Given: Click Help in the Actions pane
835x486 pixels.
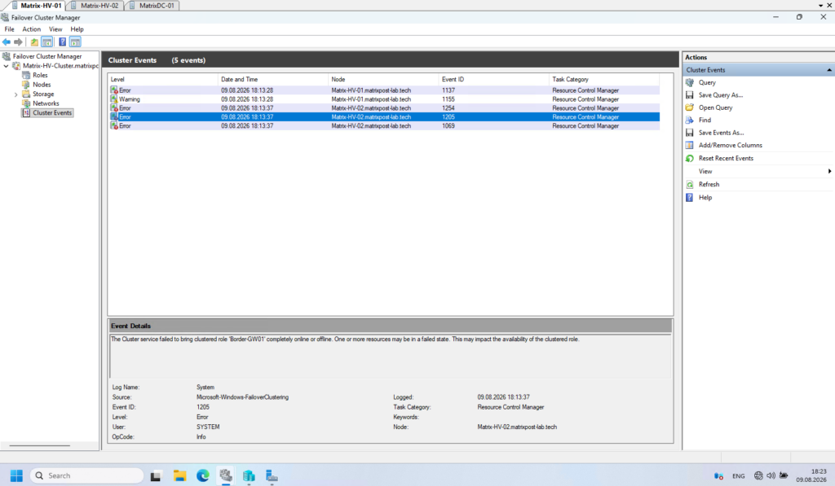Looking at the screenshot, I should pos(705,197).
